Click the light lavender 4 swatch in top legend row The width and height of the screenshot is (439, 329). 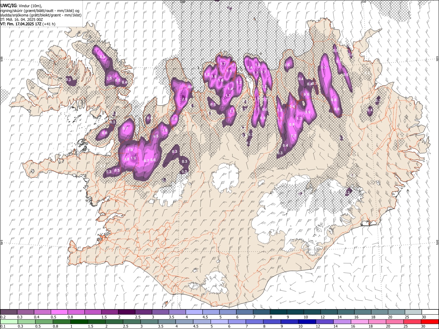[x=194, y=312]
